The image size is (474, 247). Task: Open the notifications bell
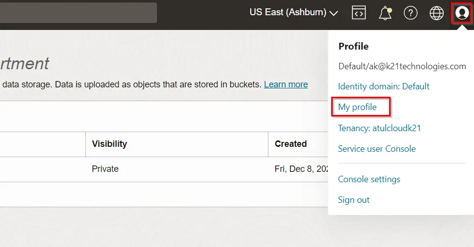385,13
